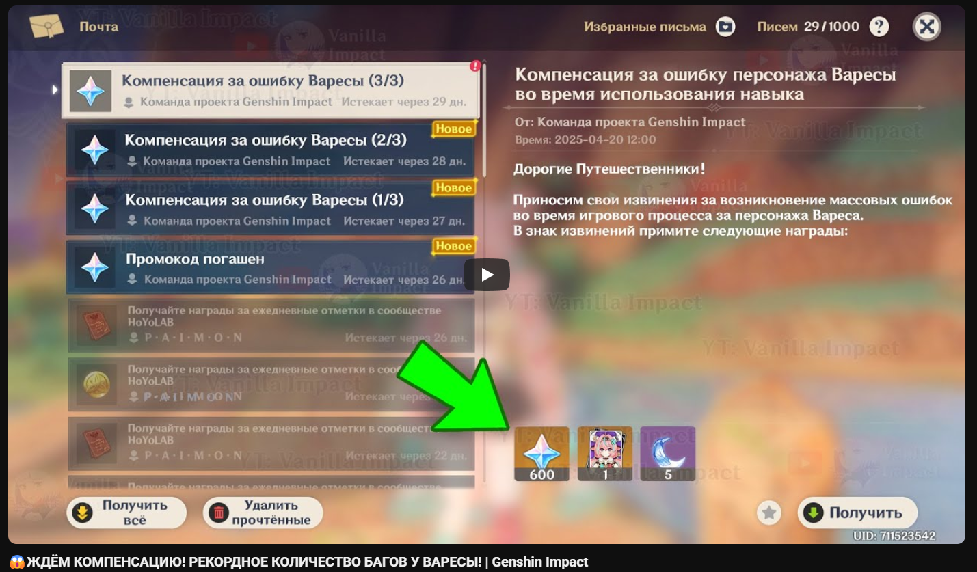The width and height of the screenshot is (977, 572).
Task: Click the sentence В знак извинений примите следующие награды
Action: coord(681,231)
